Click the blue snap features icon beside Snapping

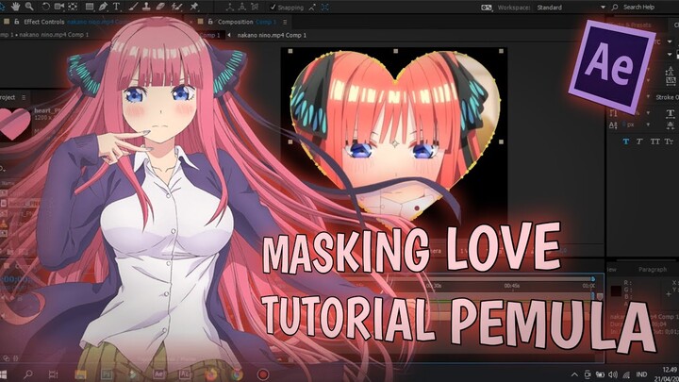[324, 8]
